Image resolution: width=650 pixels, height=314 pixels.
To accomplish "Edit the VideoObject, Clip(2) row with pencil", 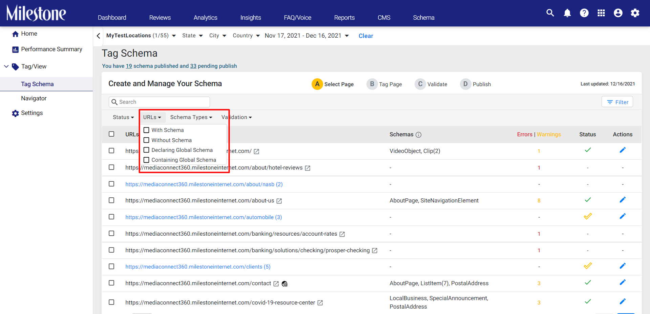I will 623,150.
